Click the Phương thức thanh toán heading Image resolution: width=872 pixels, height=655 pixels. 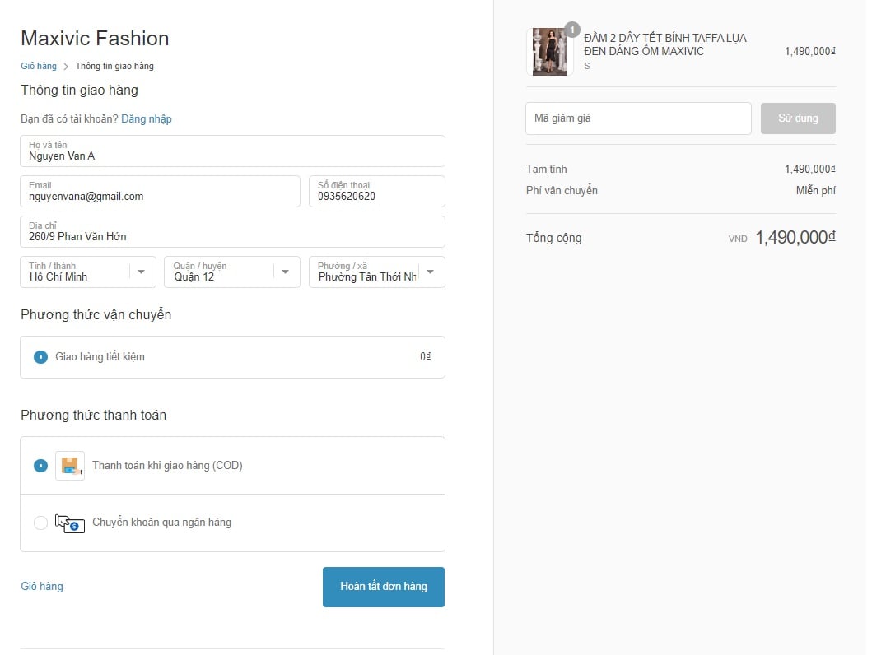coord(93,415)
